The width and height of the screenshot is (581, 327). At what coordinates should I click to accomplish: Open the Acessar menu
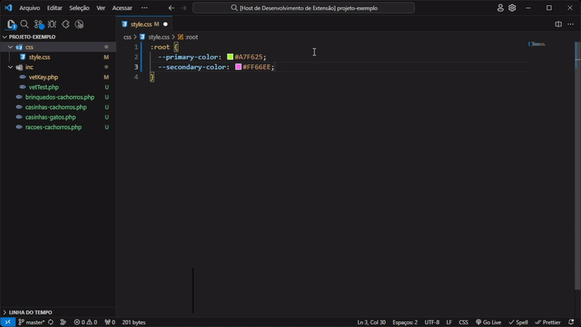[122, 8]
